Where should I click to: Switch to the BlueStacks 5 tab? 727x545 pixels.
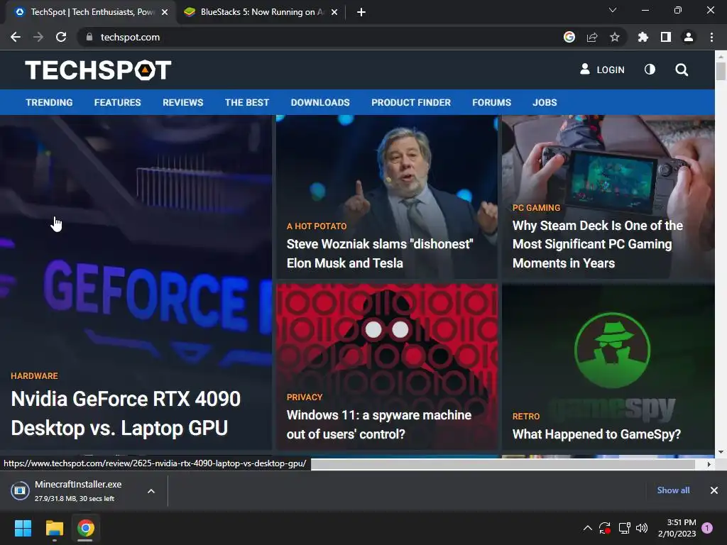pos(261,12)
